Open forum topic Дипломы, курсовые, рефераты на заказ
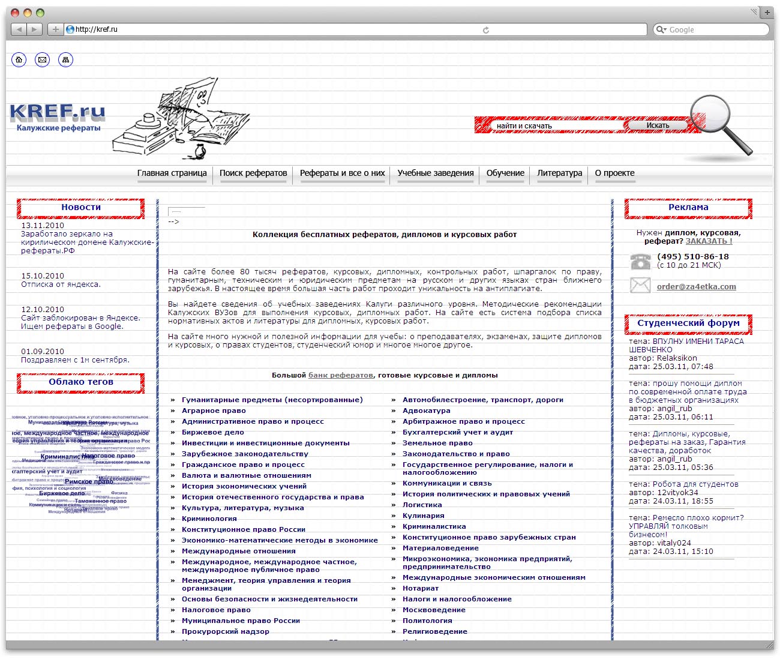The image size is (780, 671). [688, 442]
